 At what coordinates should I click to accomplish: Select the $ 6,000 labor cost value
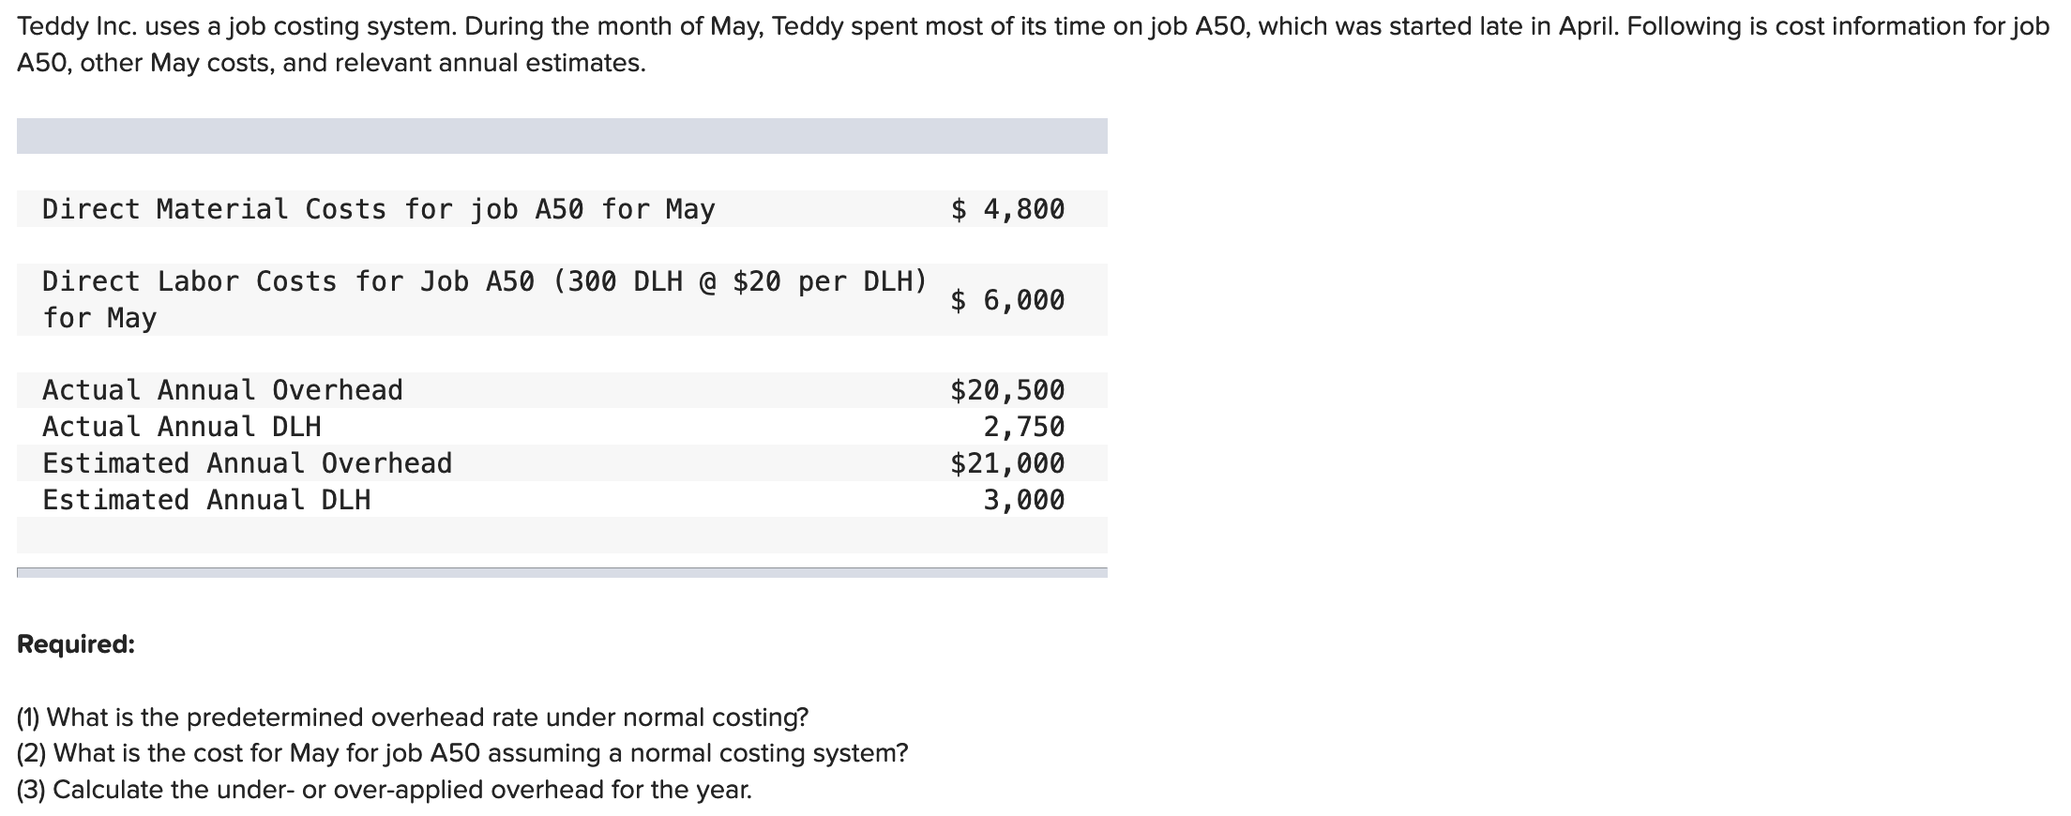[1007, 300]
